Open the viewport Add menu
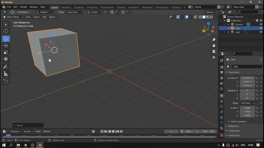264x148 pixels. click(44, 17)
